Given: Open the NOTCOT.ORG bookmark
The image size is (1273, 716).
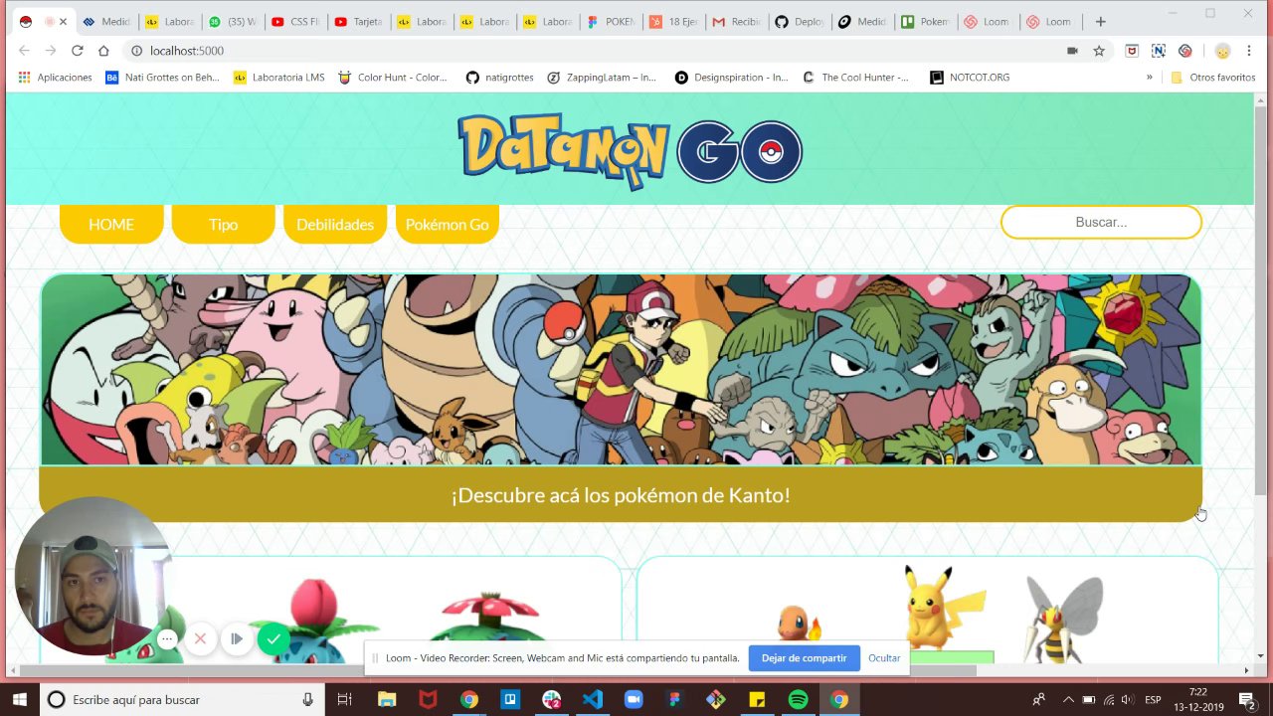Looking at the screenshot, I should coord(970,77).
